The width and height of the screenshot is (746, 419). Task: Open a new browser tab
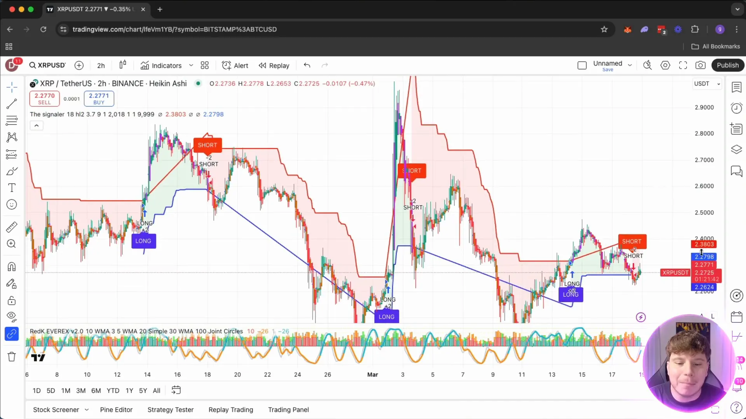[160, 9]
